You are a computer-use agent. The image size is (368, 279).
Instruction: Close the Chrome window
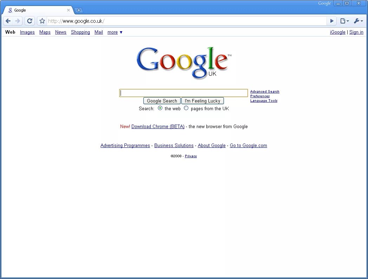click(359, 3)
